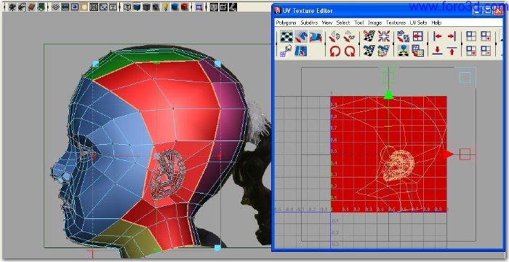Click the X-ray cube icon
The height and width of the screenshot is (262, 509).
(214, 7)
